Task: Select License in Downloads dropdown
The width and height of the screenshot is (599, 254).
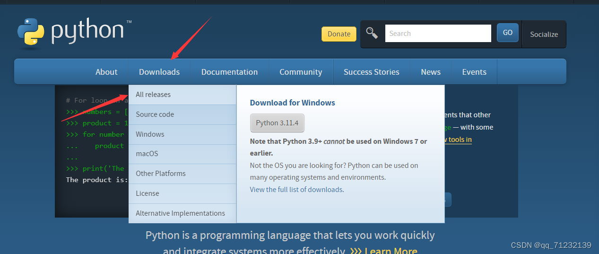Action: coord(182,193)
